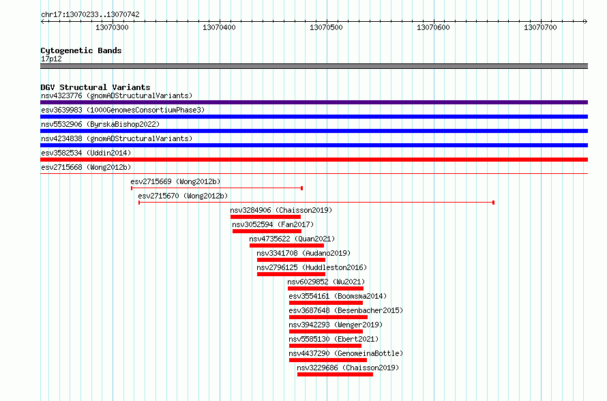This screenshot has width=607, height=401.
Task: Click the red bar under nsv3942293
Action: pos(326,331)
